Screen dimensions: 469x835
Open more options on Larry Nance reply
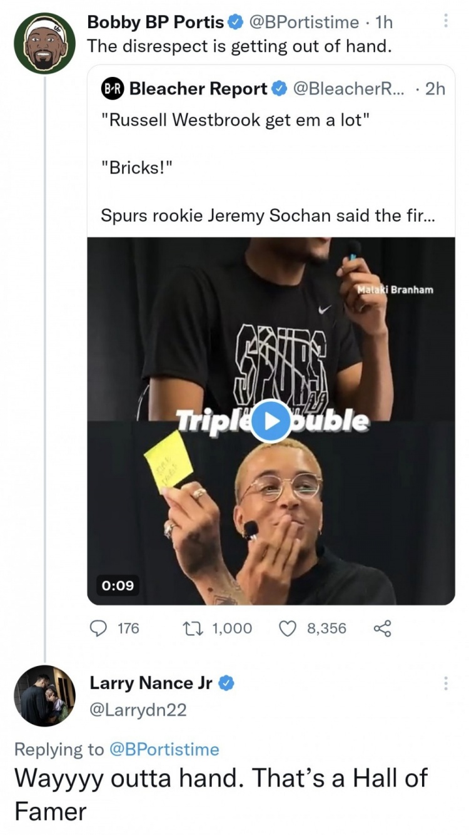point(445,683)
